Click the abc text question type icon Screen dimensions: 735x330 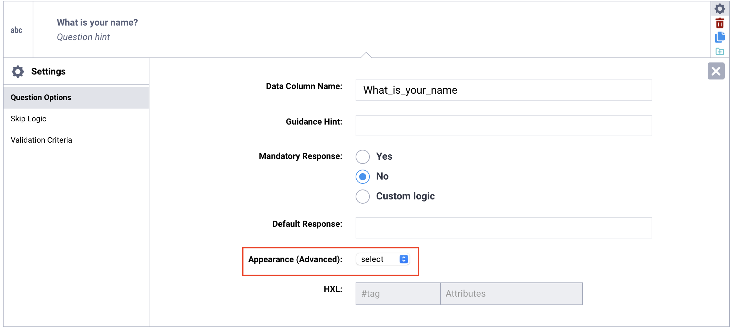tap(16, 30)
